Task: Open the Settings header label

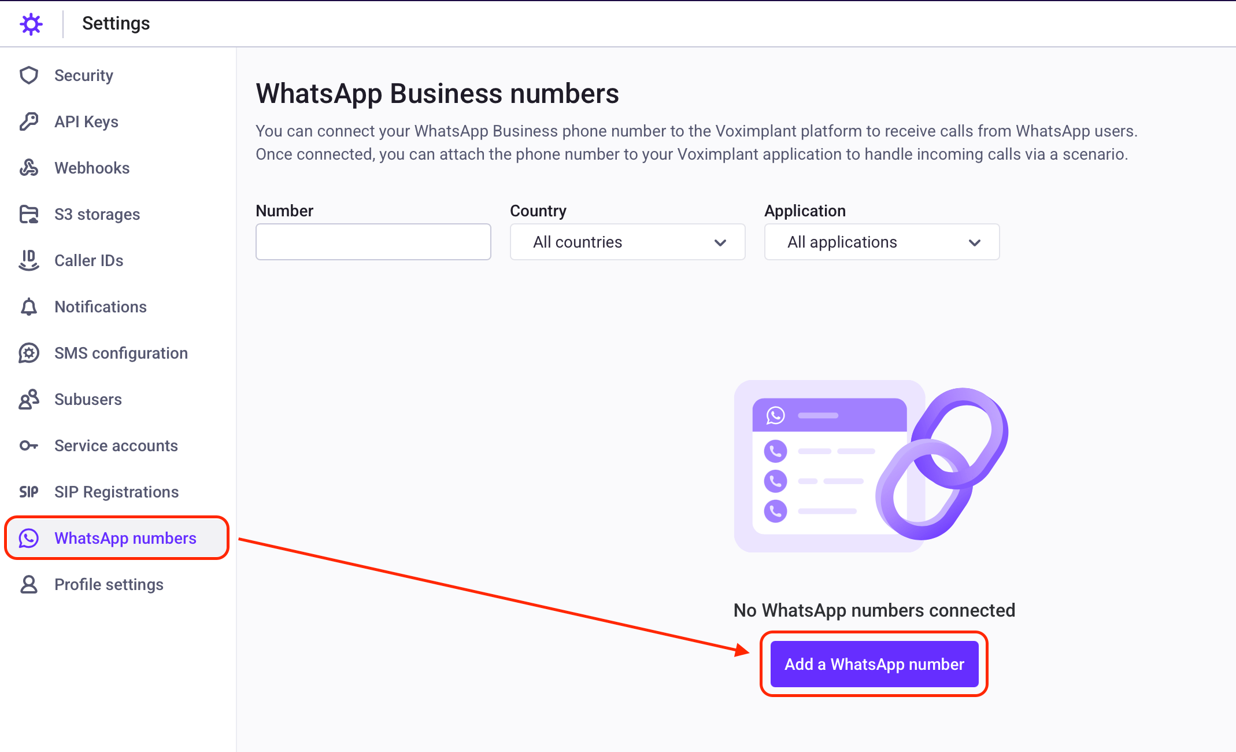Action: [x=116, y=24]
